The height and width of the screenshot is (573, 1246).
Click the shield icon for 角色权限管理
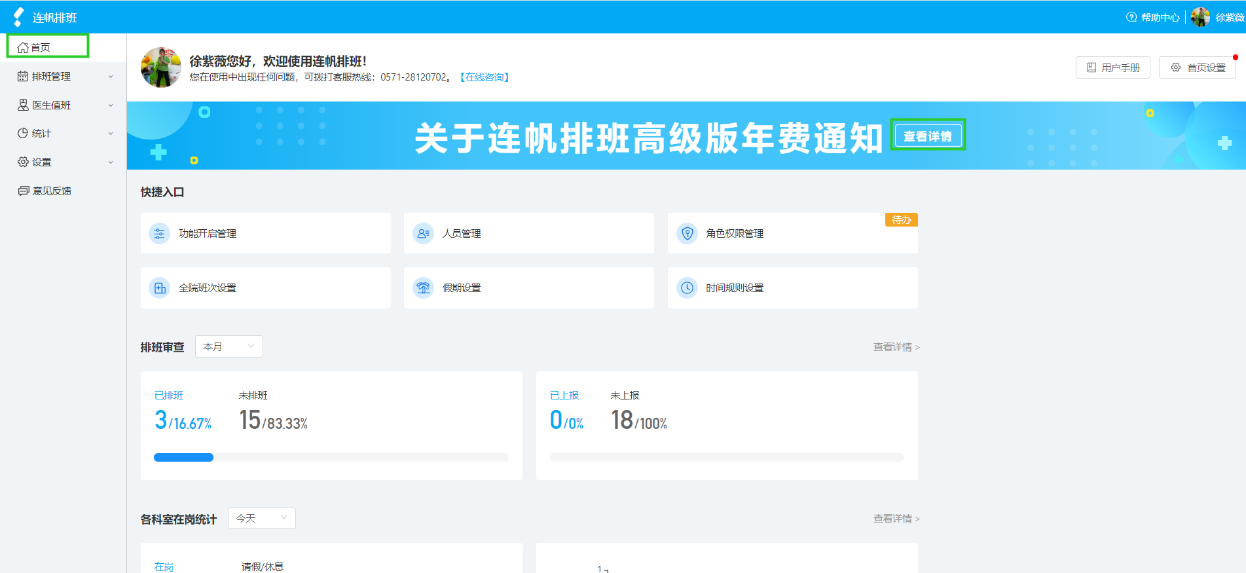[687, 233]
